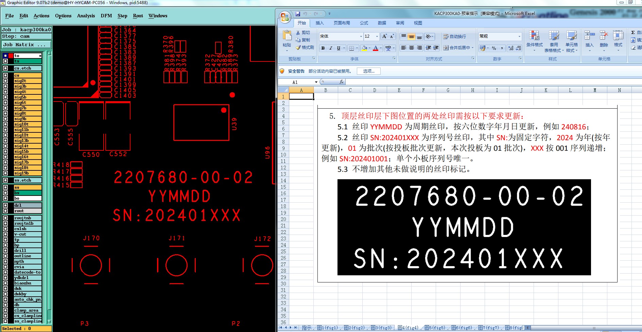Switch to the 页面布局 ribbon tab

point(342,23)
